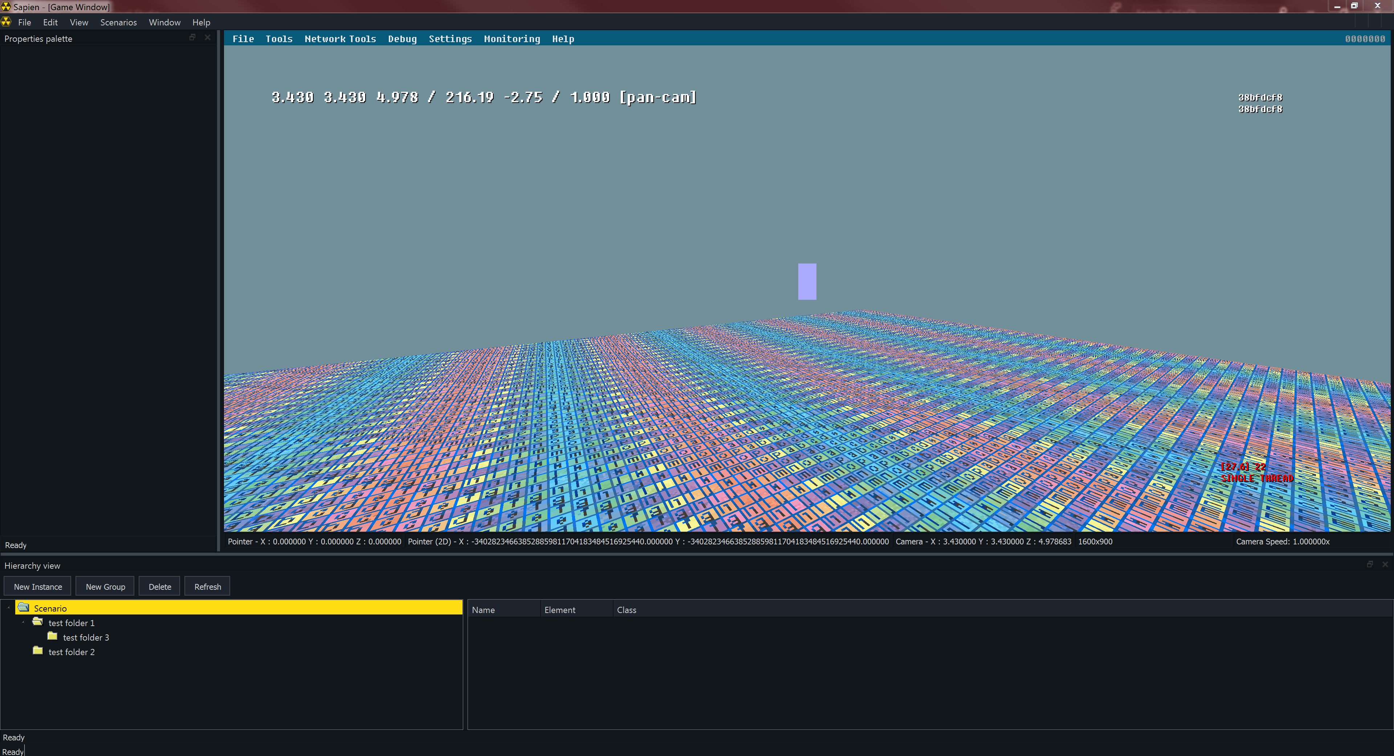Click the New Instance button
This screenshot has width=1394, height=756.
38,587
